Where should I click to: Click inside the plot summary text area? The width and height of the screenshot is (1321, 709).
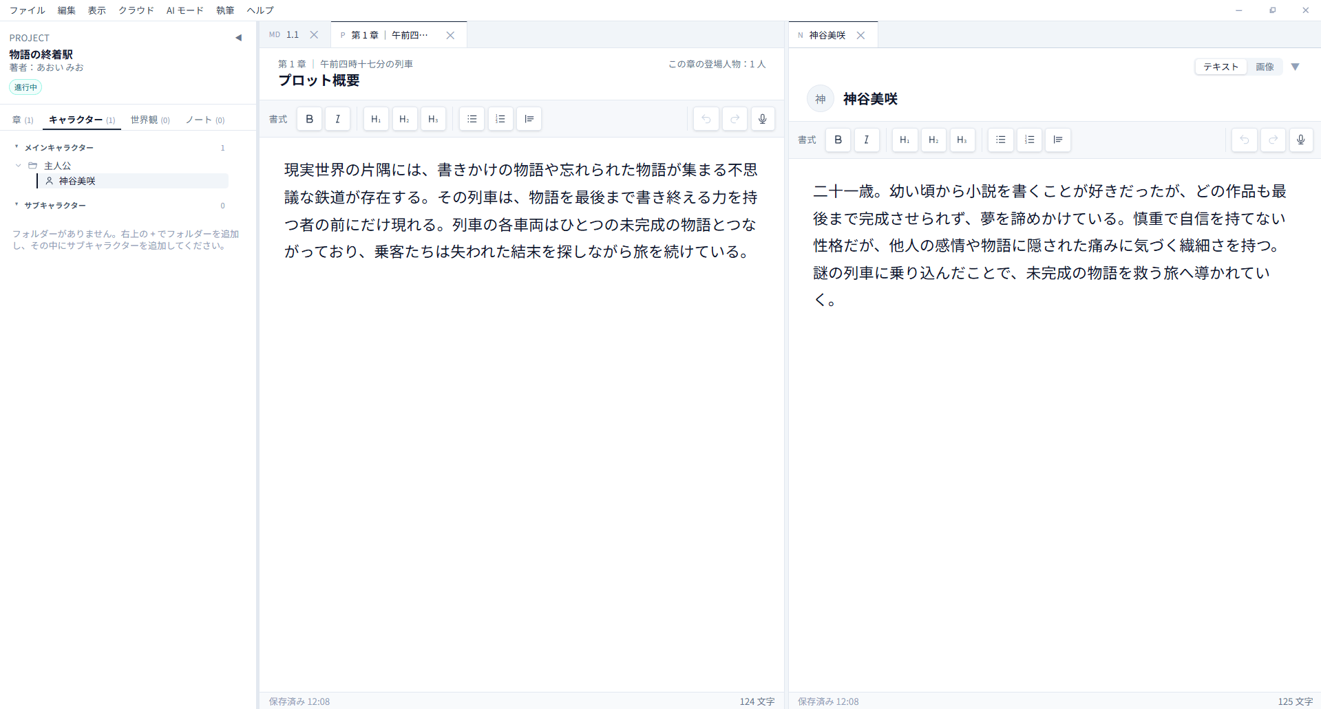(x=521, y=210)
